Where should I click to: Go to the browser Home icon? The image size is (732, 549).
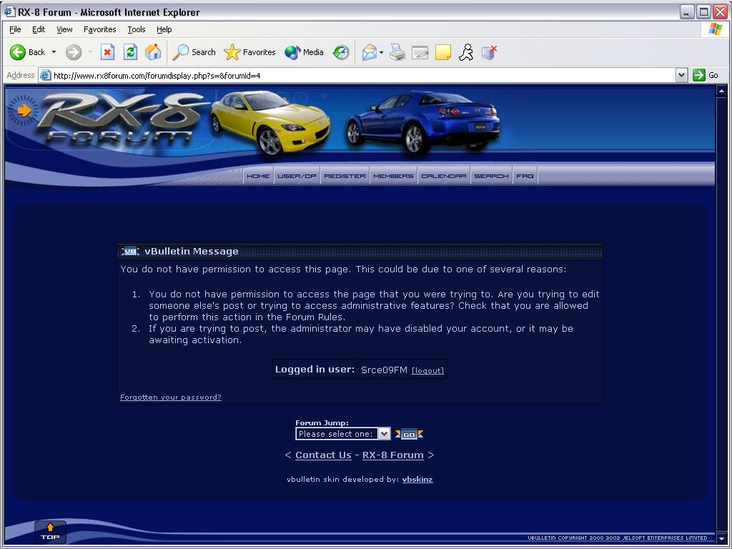click(153, 52)
